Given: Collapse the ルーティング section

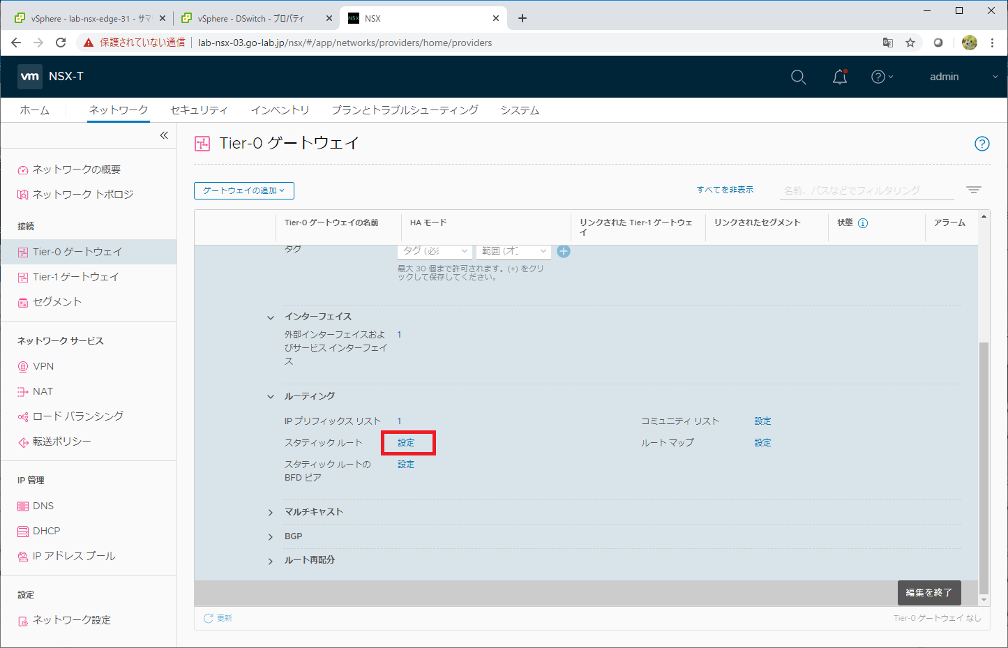Looking at the screenshot, I should (x=271, y=397).
